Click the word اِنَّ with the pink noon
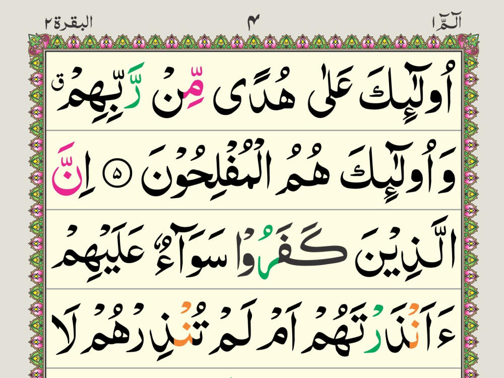 (72, 169)
